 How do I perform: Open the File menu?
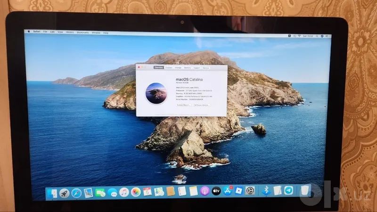(45, 31)
